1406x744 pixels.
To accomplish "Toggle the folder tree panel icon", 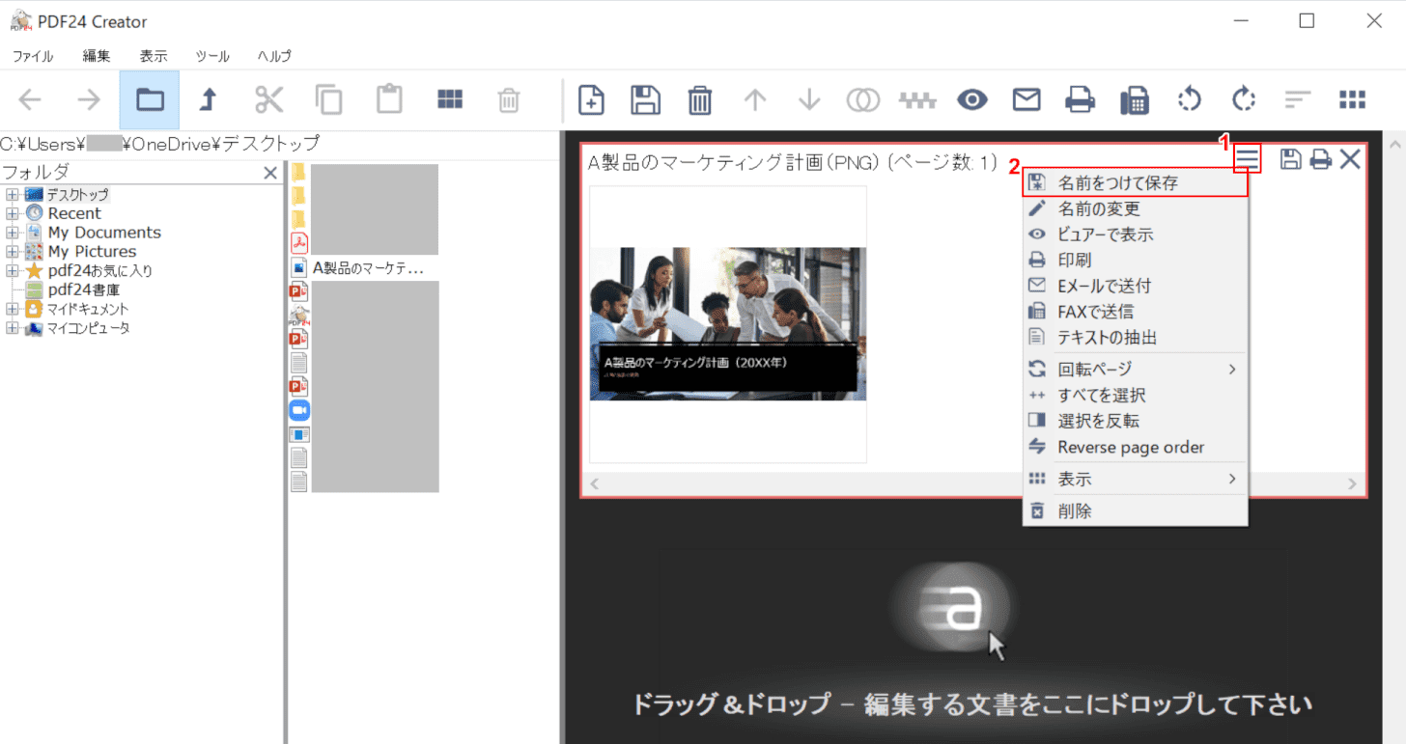I will pyautogui.click(x=150, y=99).
